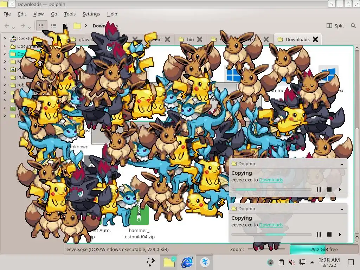
Task: Click the lower copy progress bar
Action: [x=271, y=234]
